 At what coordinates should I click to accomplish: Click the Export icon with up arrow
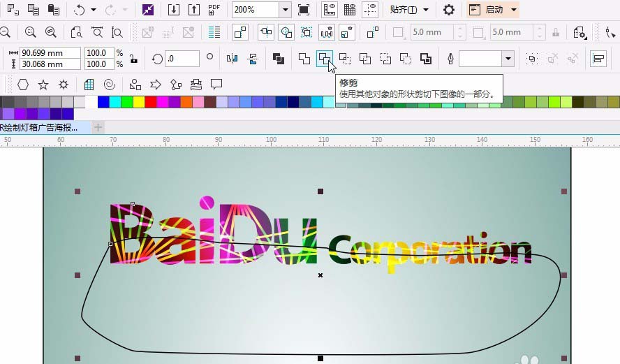point(194,10)
